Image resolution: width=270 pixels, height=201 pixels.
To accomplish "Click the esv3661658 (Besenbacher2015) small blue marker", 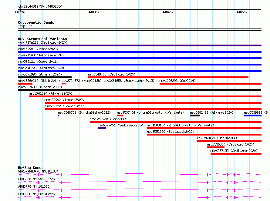I will click(104, 84).
